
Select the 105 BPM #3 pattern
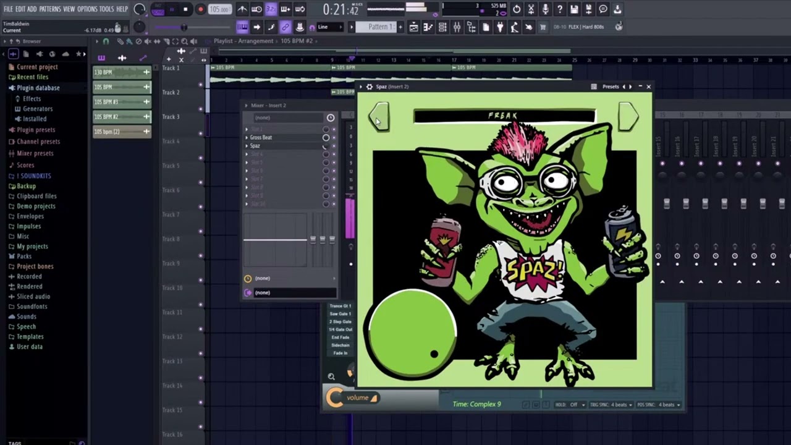[x=122, y=102]
